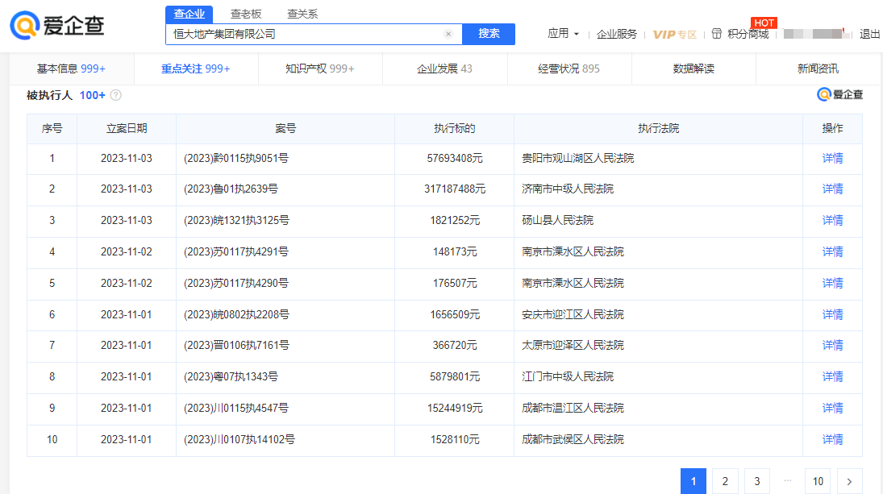Viewport: 883px width, 494px height.
Task: Click the next page arrow in pagination
Action: 848,480
